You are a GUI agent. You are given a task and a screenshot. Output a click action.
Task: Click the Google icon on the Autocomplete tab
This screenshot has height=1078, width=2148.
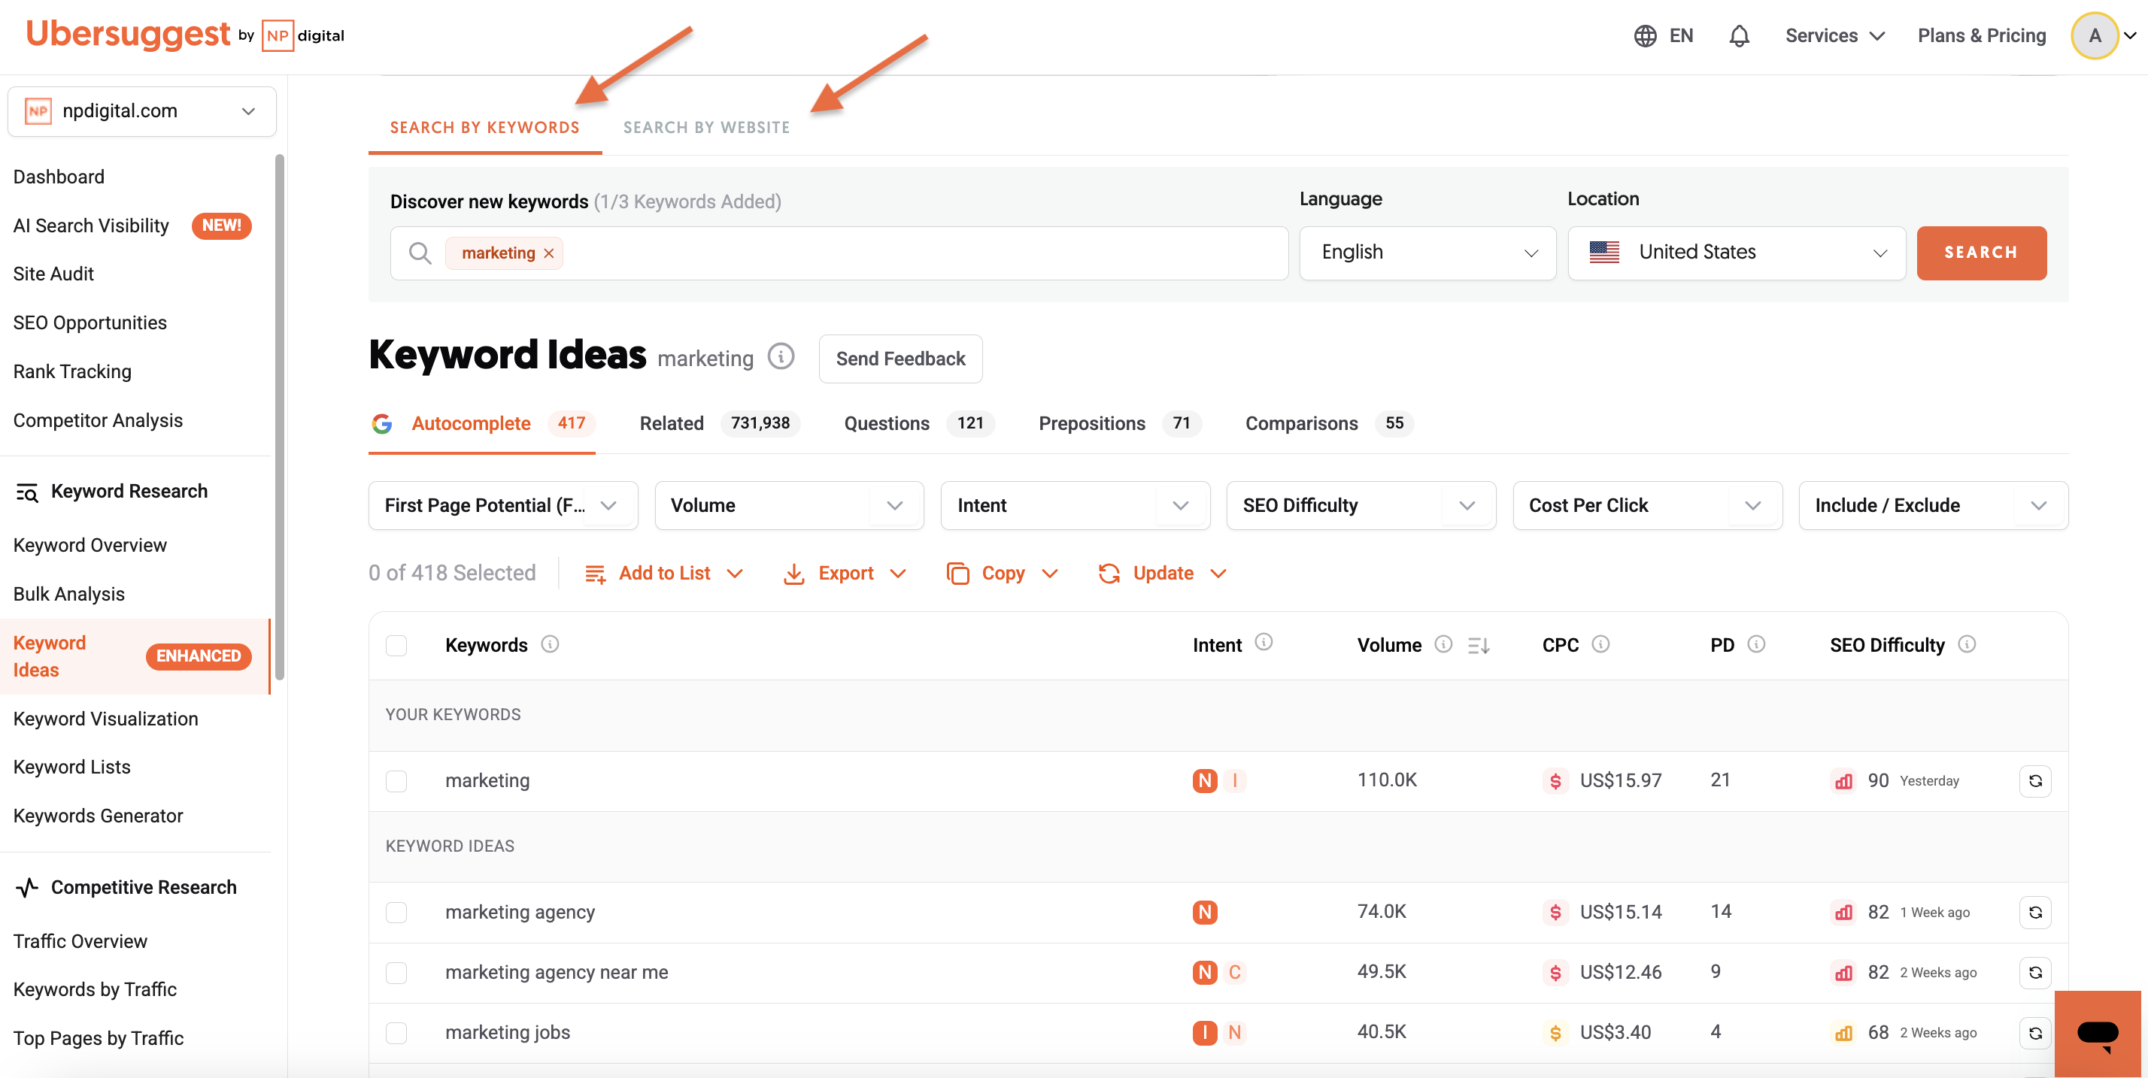click(x=383, y=423)
